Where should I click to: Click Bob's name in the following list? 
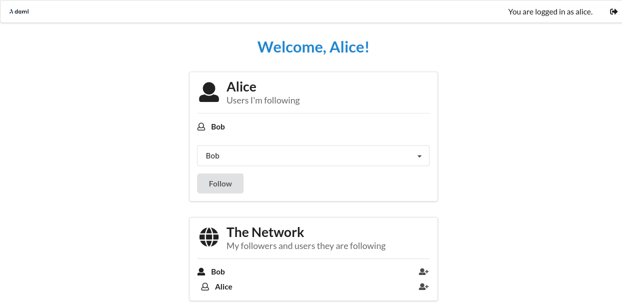tap(218, 126)
